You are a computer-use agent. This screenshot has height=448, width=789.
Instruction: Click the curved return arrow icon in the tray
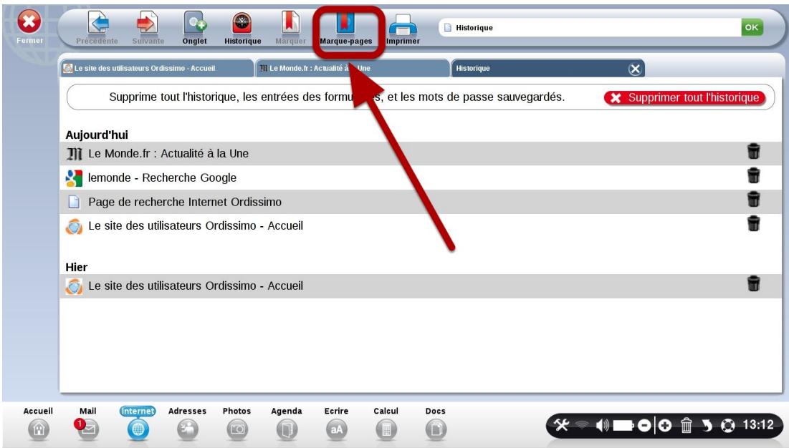click(707, 425)
